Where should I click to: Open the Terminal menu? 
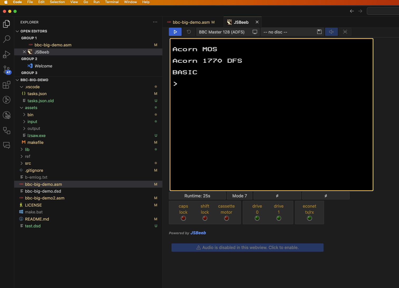[x=112, y=2]
